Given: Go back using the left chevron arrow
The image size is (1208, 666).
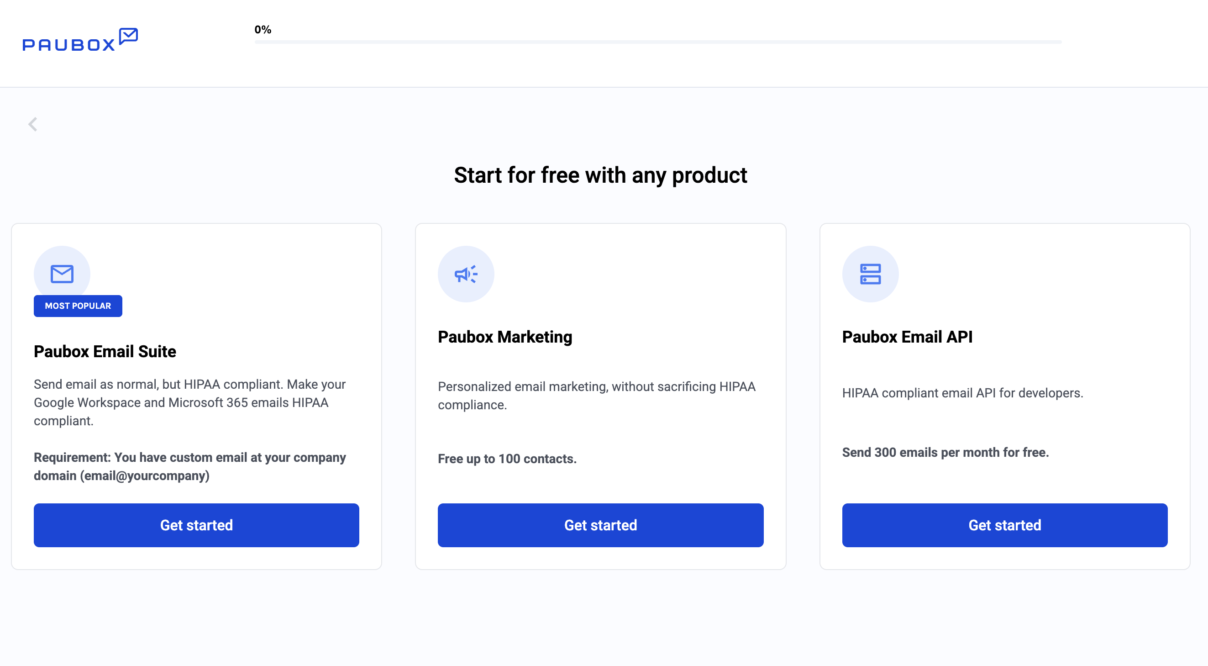Looking at the screenshot, I should pyautogui.click(x=32, y=124).
